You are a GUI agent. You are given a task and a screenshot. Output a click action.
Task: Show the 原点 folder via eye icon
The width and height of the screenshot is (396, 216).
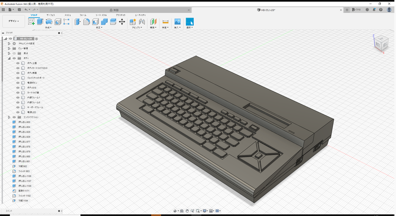tap(14, 53)
